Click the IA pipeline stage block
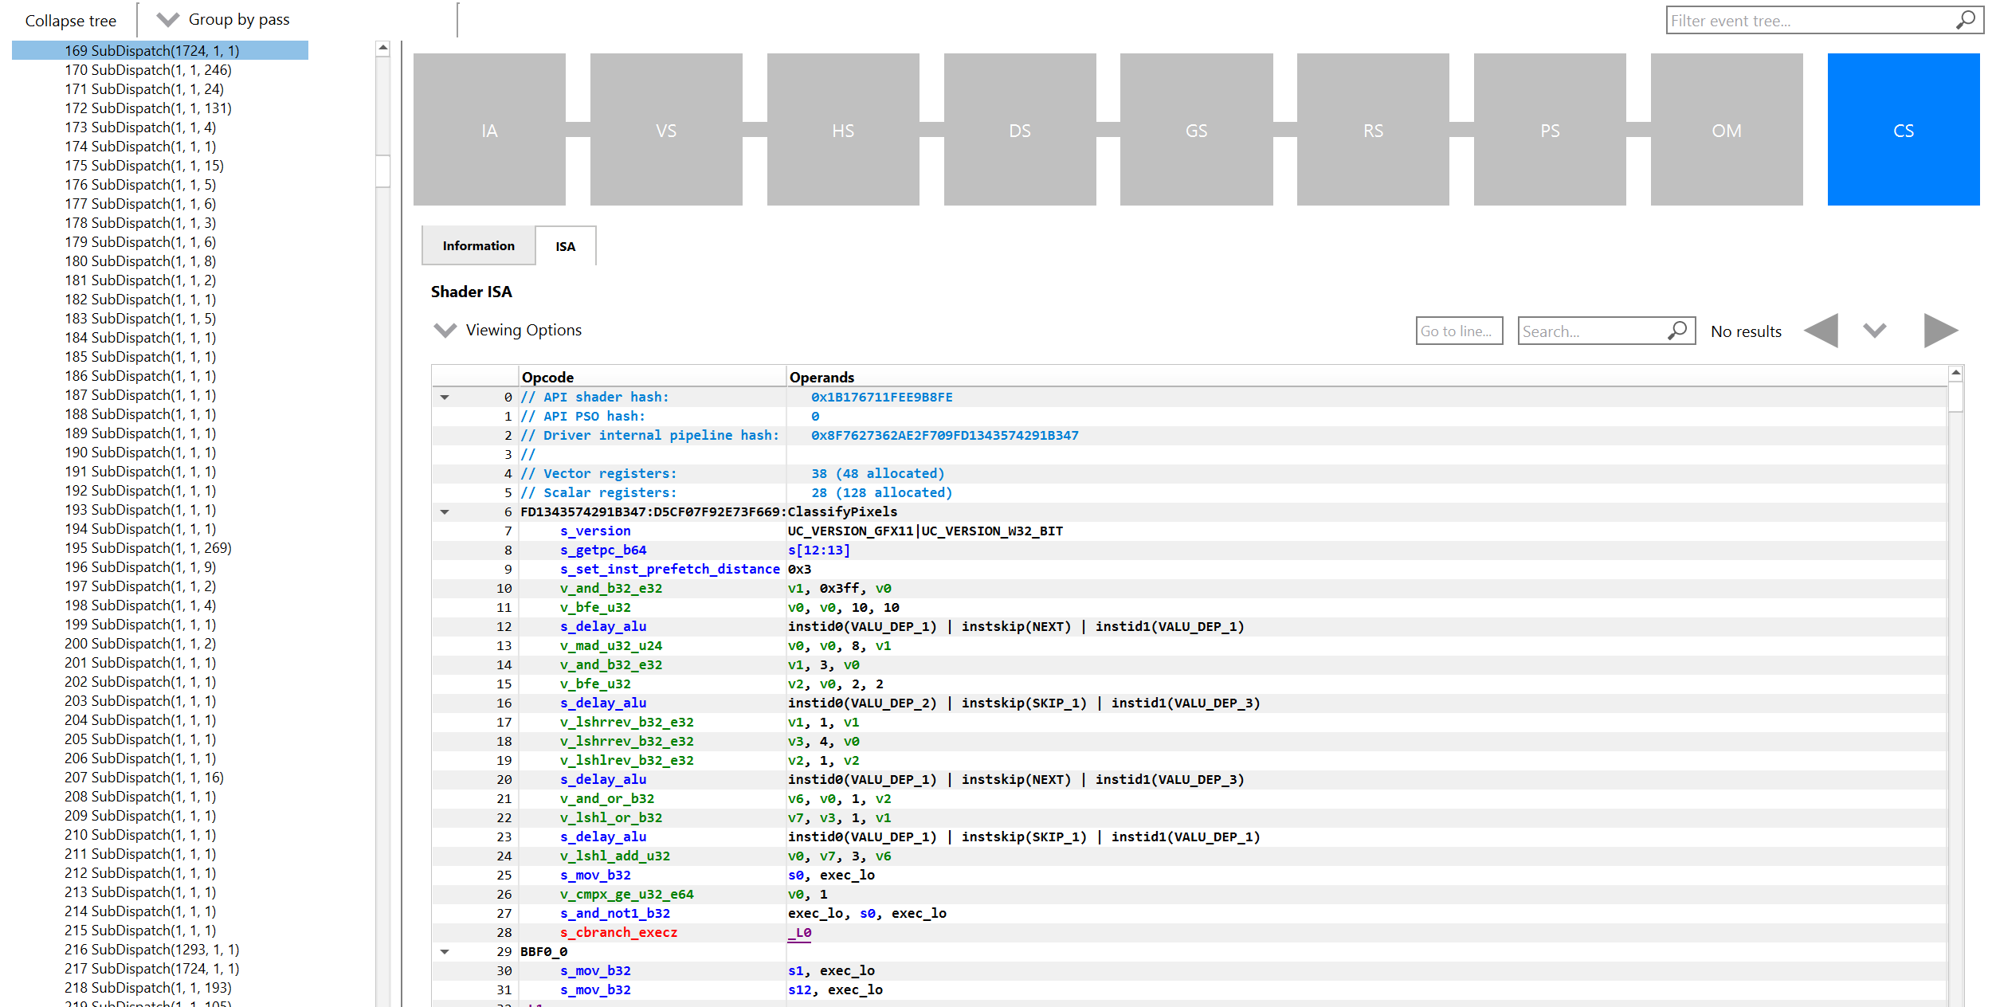Image resolution: width=1992 pixels, height=1007 pixels. (x=489, y=130)
